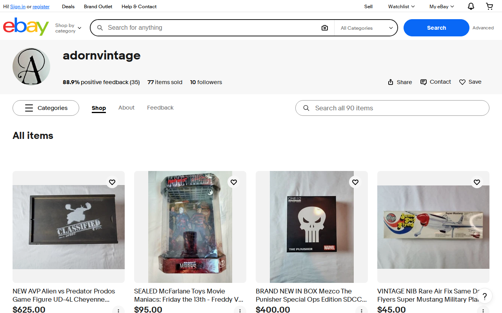
Task: Open the help question mark button
Action: click(x=485, y=296)
